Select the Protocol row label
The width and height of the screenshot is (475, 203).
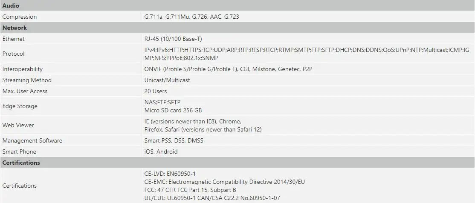pyautogui.click(x=13, y=54)
